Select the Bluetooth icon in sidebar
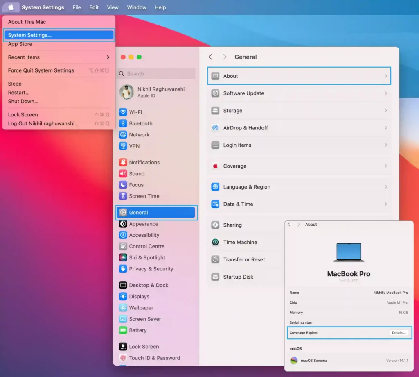 pyautogui.click(x=123, y=123)
